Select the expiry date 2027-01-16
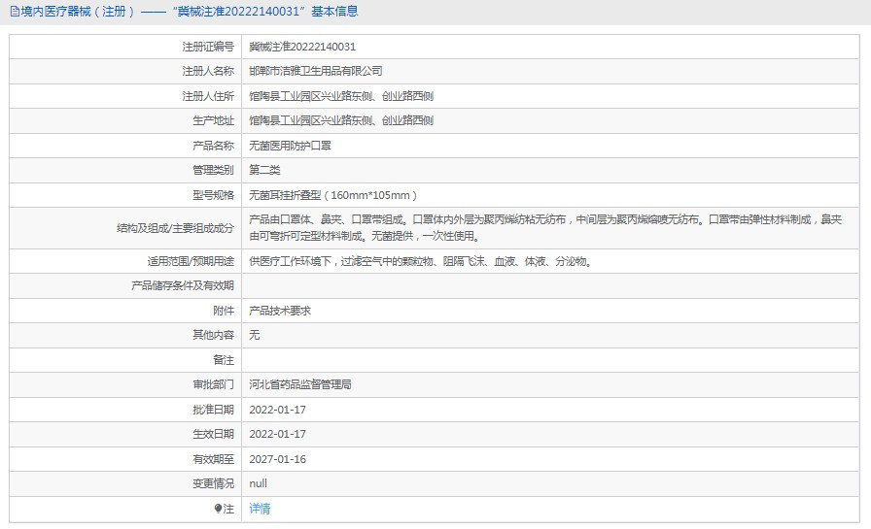 coord(278,459)
